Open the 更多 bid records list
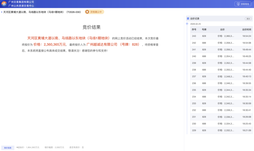This screenshot has width=254, height=151. click(248, 19)
